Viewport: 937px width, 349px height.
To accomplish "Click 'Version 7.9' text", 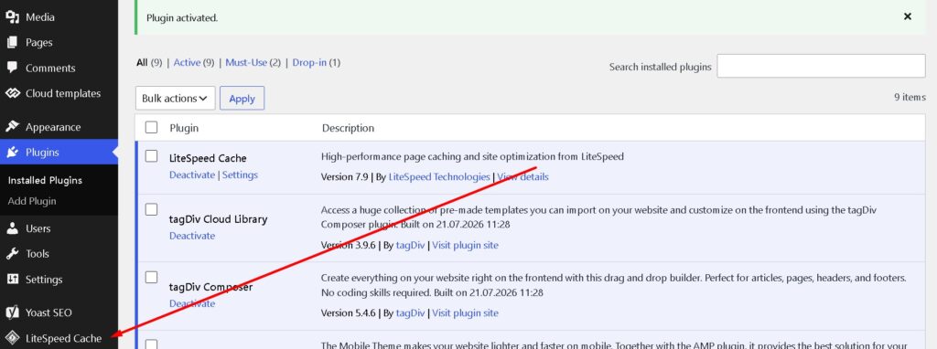I will (344, 176).
